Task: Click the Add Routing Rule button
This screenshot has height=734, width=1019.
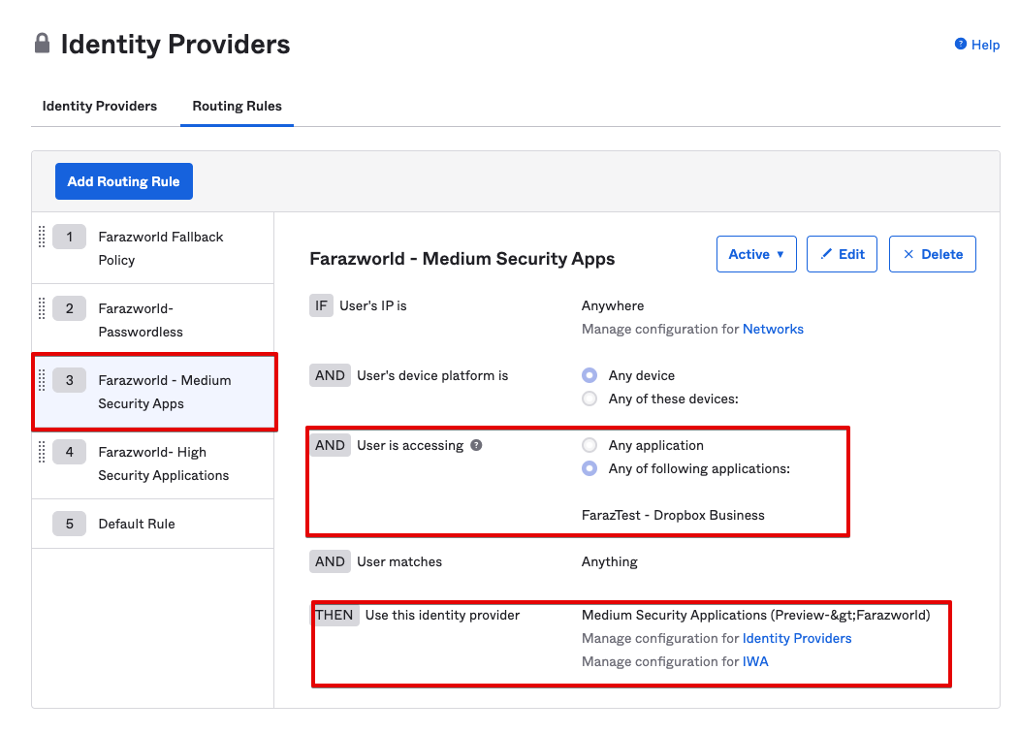Action: (123, 181)
